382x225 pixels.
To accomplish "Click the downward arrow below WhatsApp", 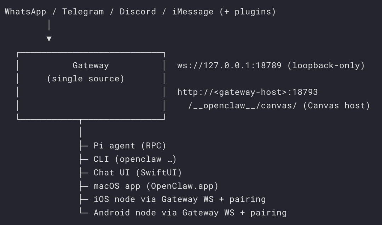I will 49,39.
